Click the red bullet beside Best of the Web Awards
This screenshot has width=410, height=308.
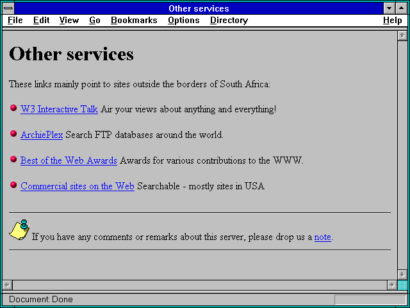pos(13,159)
